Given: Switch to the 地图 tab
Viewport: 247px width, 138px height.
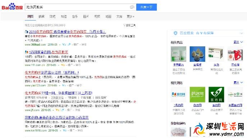Looking at the screenshot, I should point(108,17).
